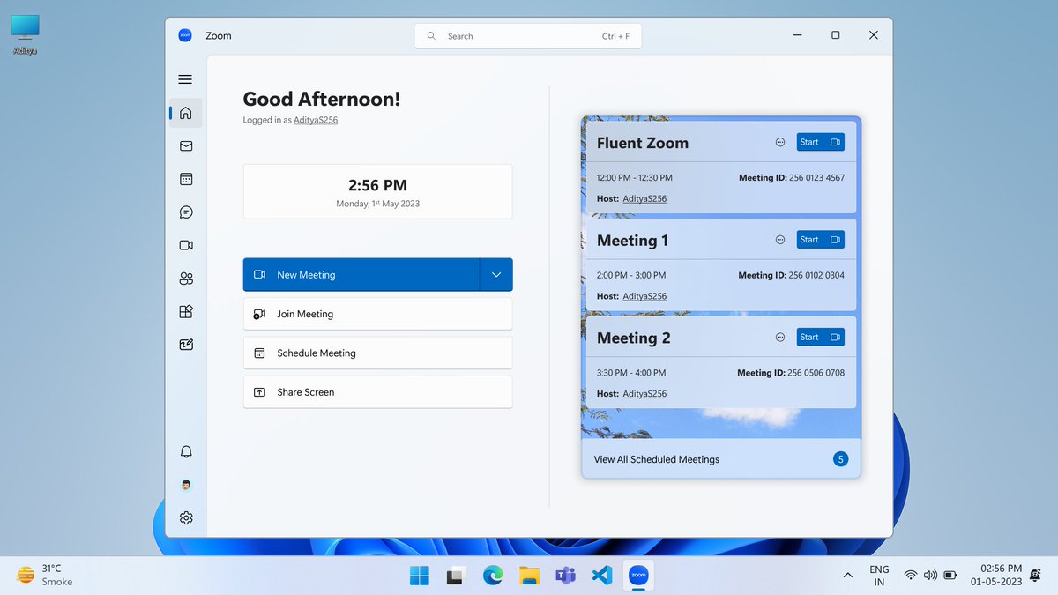Open the Windows Start button
The width and height of the screenshot is (1058, 595).
(420, 576)
